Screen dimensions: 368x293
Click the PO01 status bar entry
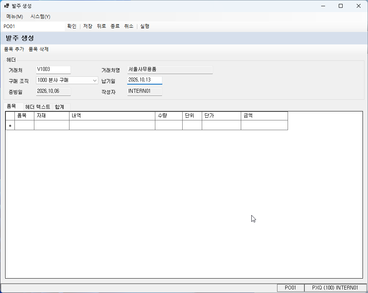pyautogui.click(x=291, y=288)
